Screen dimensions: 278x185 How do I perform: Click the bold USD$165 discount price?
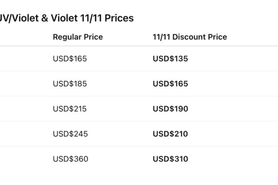[170, 84]
